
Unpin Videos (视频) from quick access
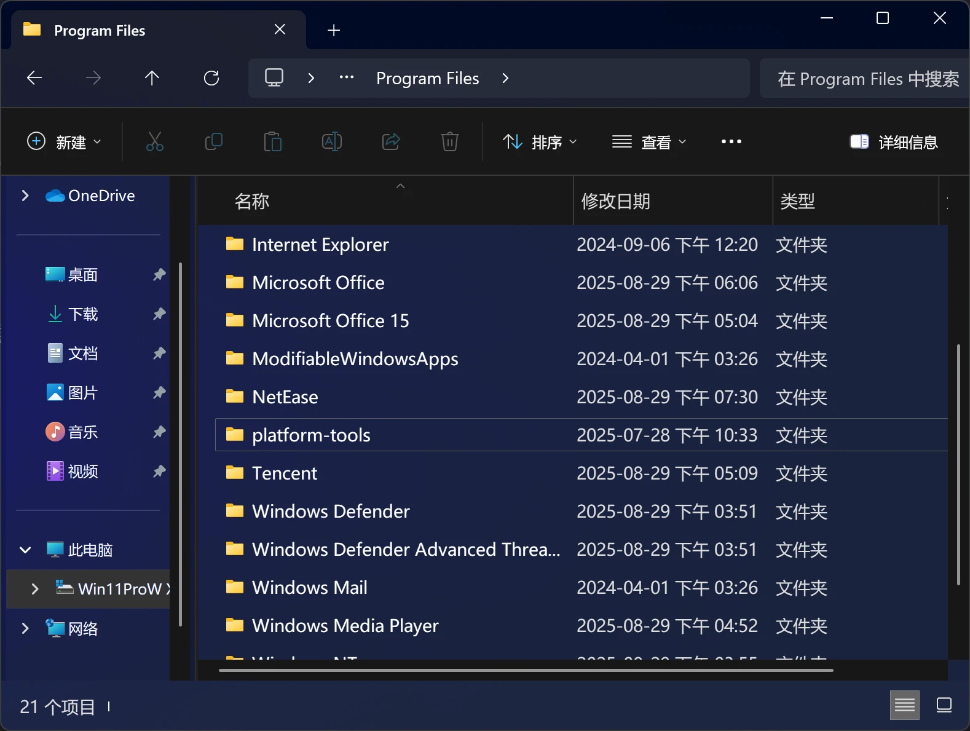tap(159, 471)
